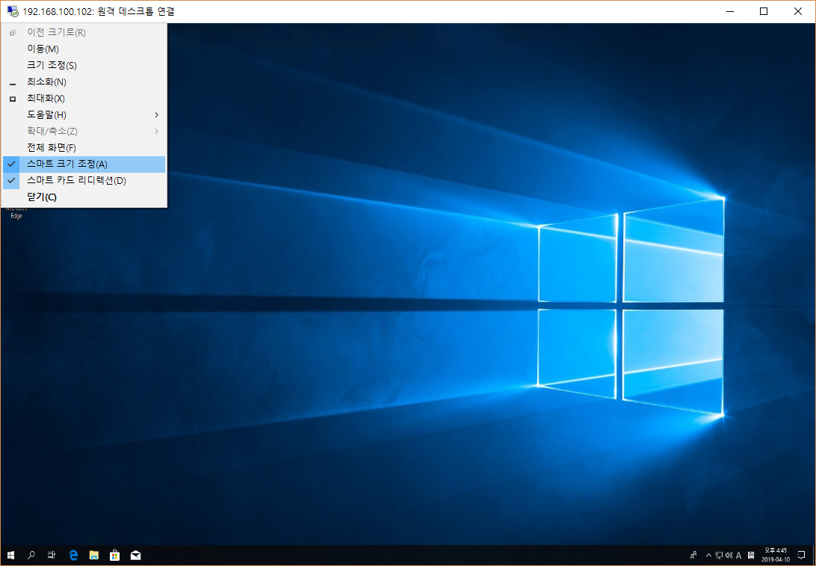Choose 크기 조정(S) menu entry
Image resolution: width=816 pixels, height=566 pixels.
tap(84, 66)
